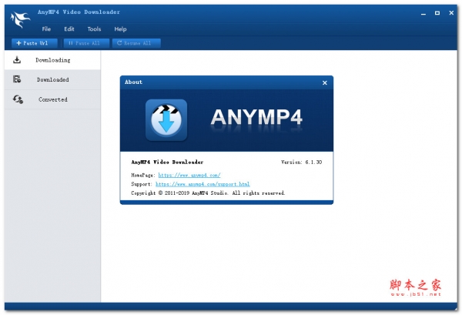Select the Downloaded tab
This screenshot has height=315, width=462.
(x=52, y=79)
